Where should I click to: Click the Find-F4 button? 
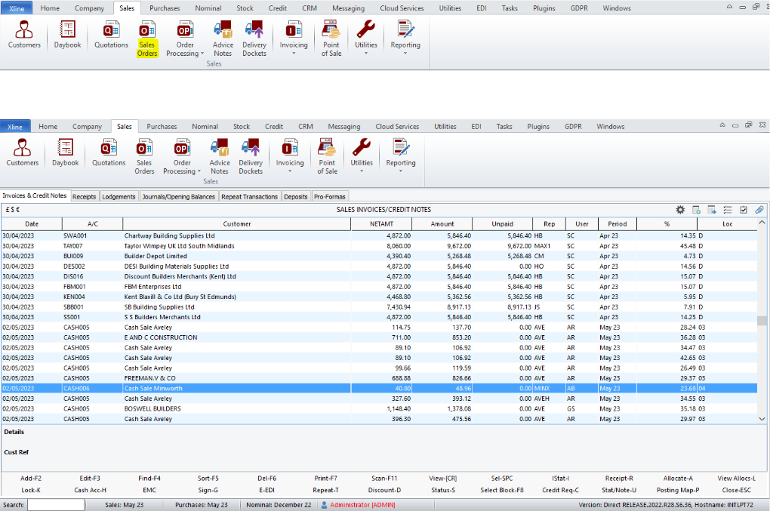tap(150, 478)
